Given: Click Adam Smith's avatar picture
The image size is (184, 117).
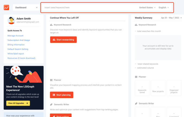Looking at the screenshot, I should [x=11, y=20].
